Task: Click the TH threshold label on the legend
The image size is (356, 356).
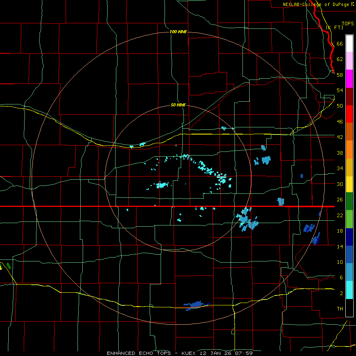Action: (340, 309)
